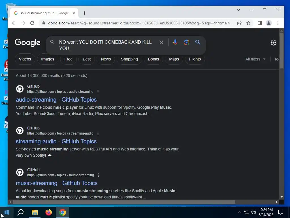The image size is (290, 218).
Task: Share this page via share icon
Action: [239, 23]
